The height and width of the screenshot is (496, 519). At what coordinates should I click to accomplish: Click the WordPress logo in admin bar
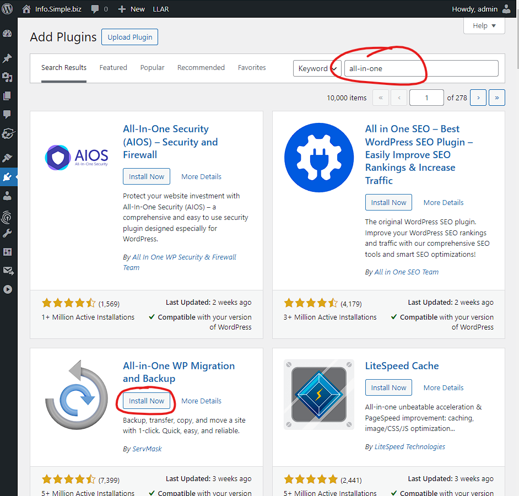coord(7,9)
